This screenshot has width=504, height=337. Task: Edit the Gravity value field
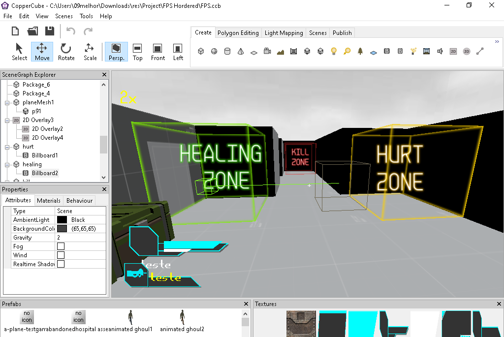tap(80, 238)
